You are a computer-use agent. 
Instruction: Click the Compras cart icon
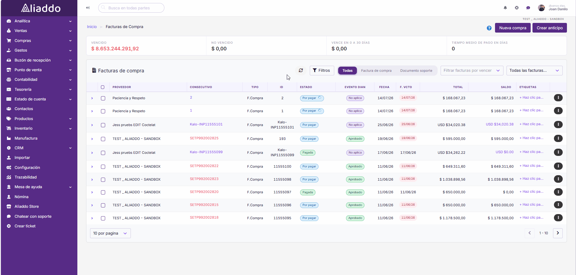click(x=9, y=41)
